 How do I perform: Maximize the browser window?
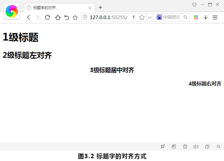(x=210, y=5)
